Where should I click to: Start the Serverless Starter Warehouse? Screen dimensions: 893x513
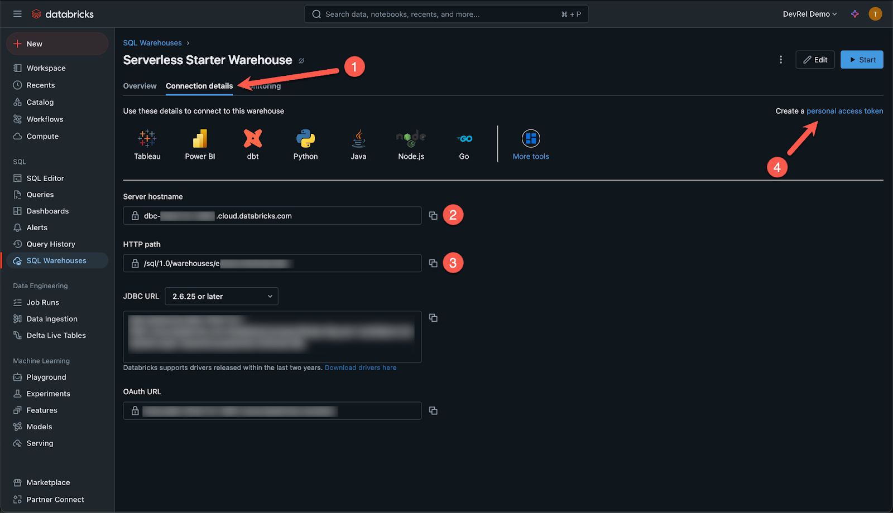click(862, 60)
